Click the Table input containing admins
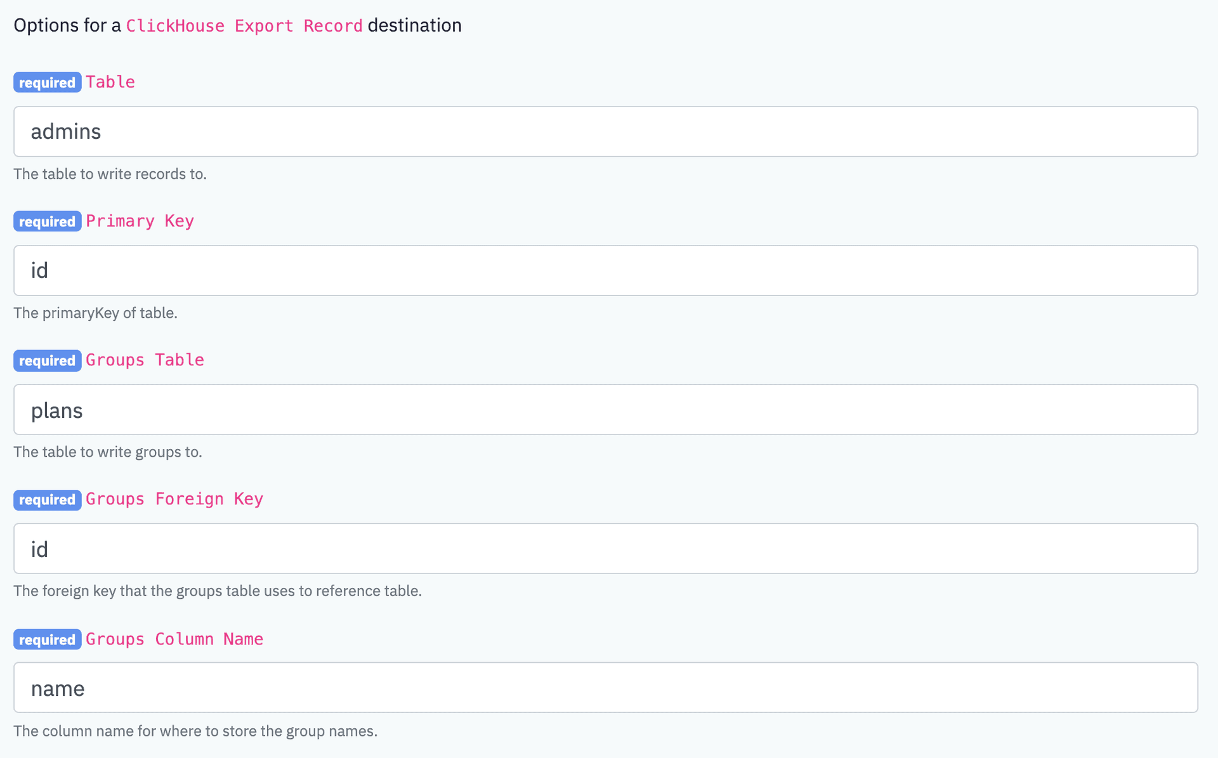The height and width of the screenshot is (758, 1218). (606, 131)
